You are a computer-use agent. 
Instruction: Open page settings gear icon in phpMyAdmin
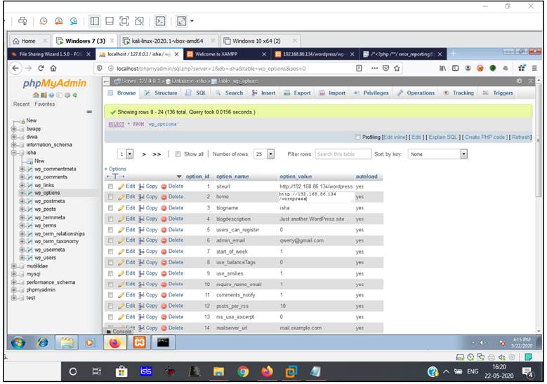coord(520,82)
